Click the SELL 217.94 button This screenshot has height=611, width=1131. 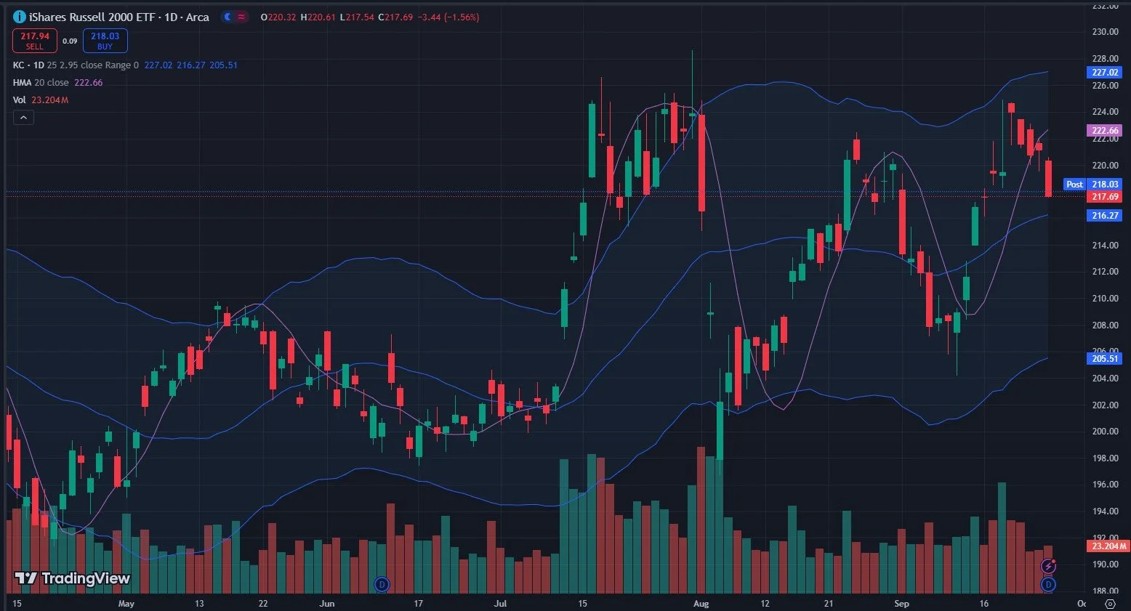34,41
